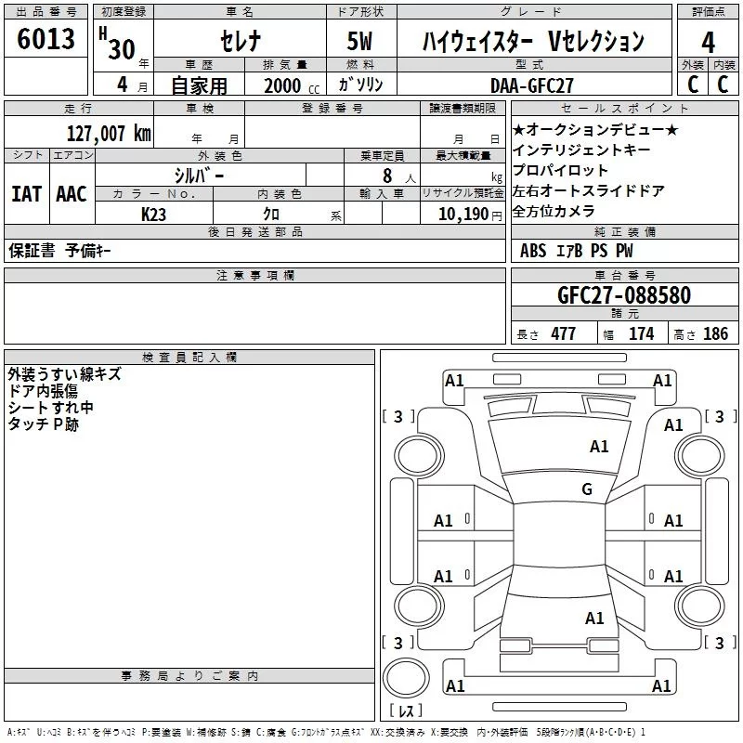743x743 pixels.
Task: Click the air conditioner value AAC
Action: tap(72, 194)
